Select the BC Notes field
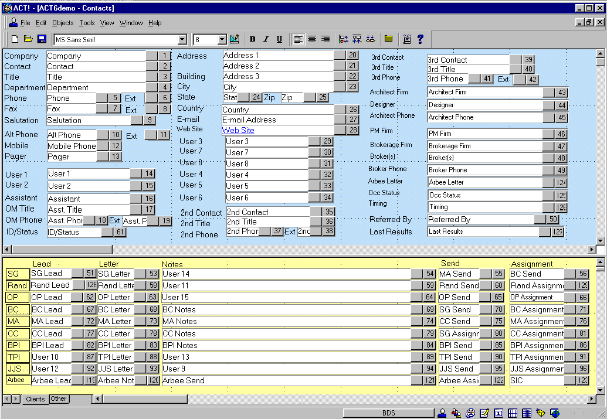The image size is (607, 419). coord(286,309)
